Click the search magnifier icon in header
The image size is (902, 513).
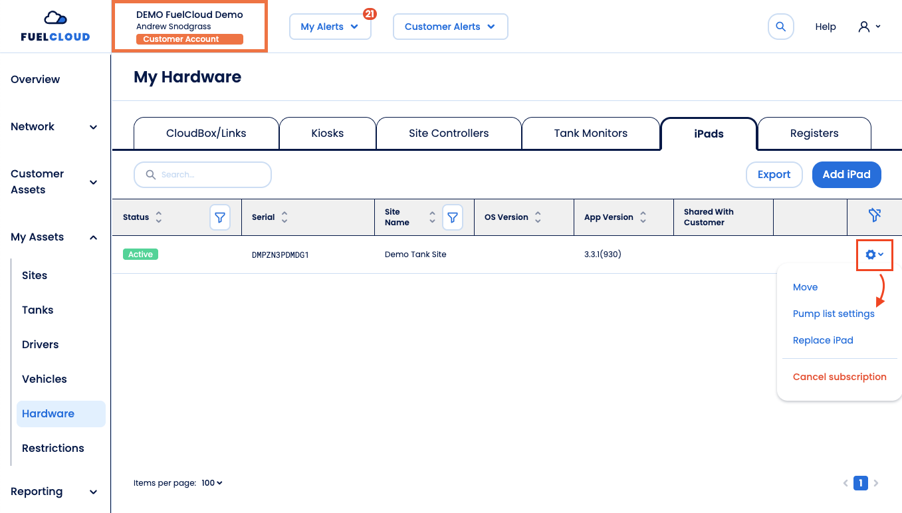click(x=781, y=27)
